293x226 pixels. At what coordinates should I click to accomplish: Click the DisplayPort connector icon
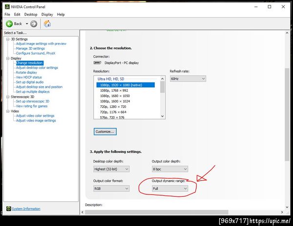(97, 63)
